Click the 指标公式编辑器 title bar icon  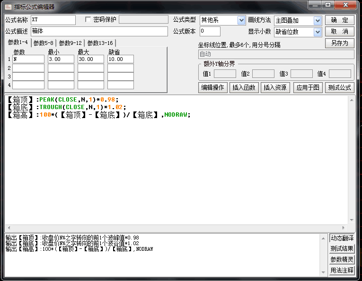click(x=8, y=6)
